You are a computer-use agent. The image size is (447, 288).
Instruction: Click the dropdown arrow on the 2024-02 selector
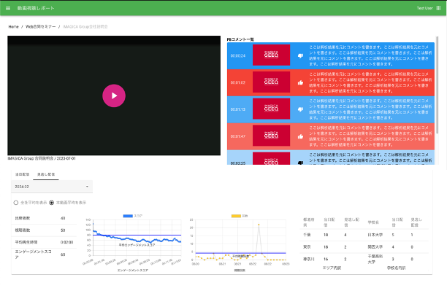(x=87, y=187)
